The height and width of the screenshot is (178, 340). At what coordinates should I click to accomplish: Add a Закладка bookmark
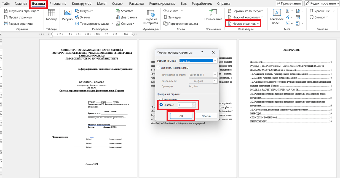click(x=172, y=17)
